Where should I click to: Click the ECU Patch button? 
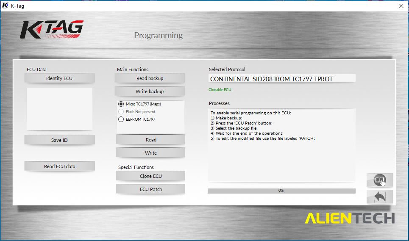(150, 189)
